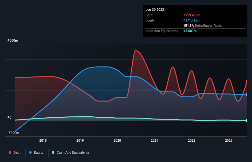Select the teal Cash endpoint marker
The height and width of the screenshot is (162, 252).
[247, 120]
